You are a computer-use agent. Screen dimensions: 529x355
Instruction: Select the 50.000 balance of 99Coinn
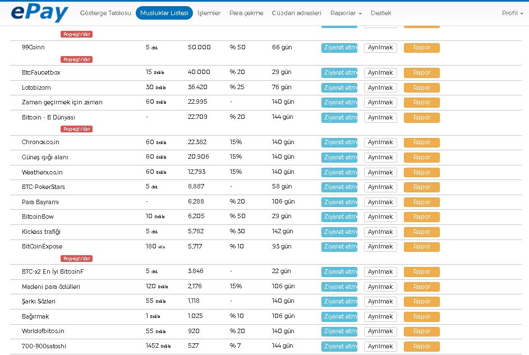tap(199, 47)
